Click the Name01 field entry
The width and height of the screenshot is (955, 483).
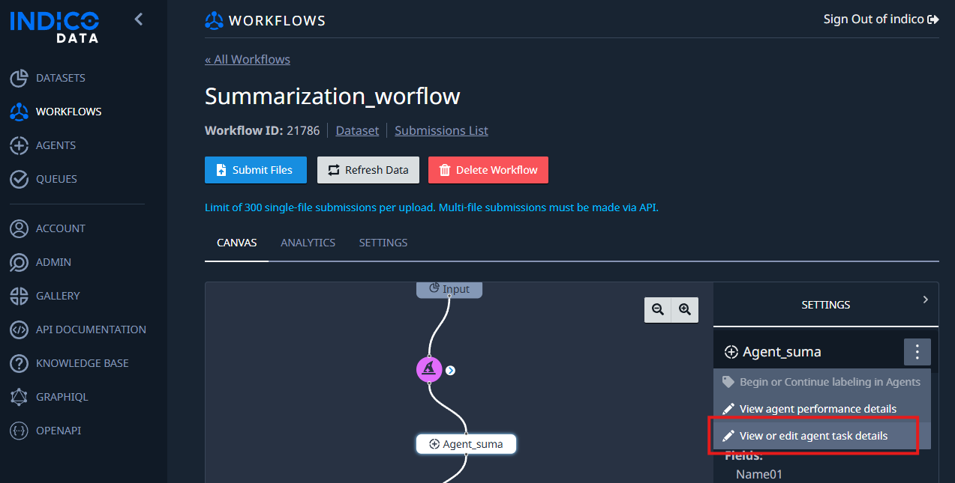[x=759, y=474]
